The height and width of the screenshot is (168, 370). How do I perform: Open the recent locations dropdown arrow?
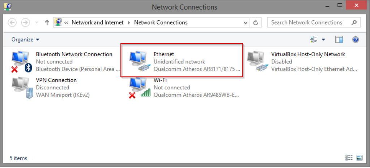click(37, 22)
